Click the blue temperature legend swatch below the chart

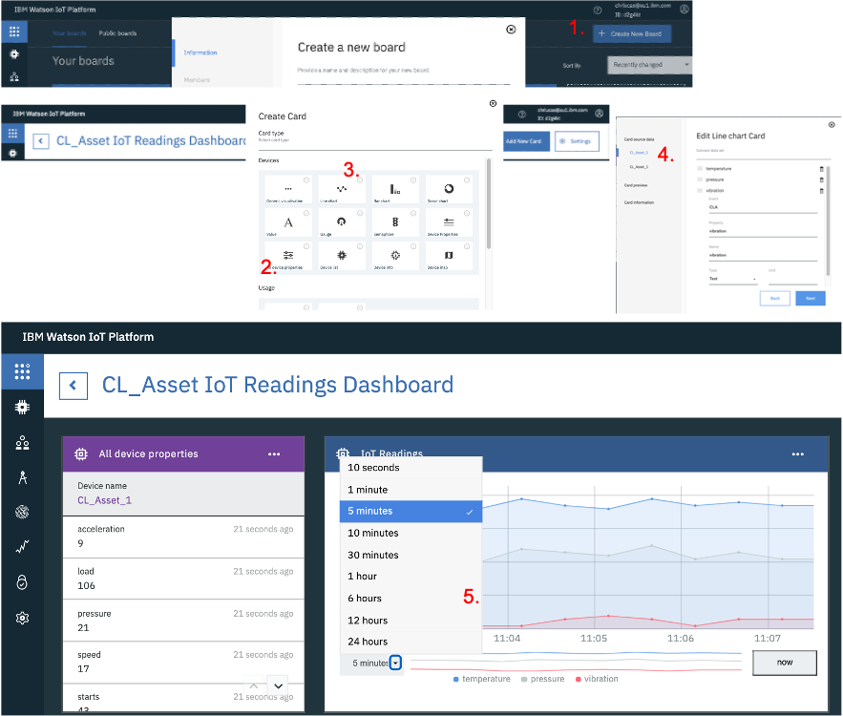(455, 679)
